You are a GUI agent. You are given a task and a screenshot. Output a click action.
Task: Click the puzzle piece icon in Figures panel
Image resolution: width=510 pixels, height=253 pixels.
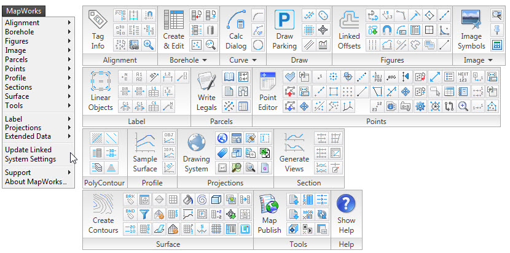pyautogui.click(x=415, y=45)
